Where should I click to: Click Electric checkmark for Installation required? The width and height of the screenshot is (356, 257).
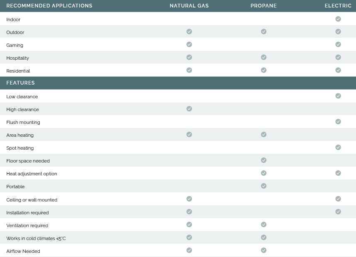tap(338, 212)
